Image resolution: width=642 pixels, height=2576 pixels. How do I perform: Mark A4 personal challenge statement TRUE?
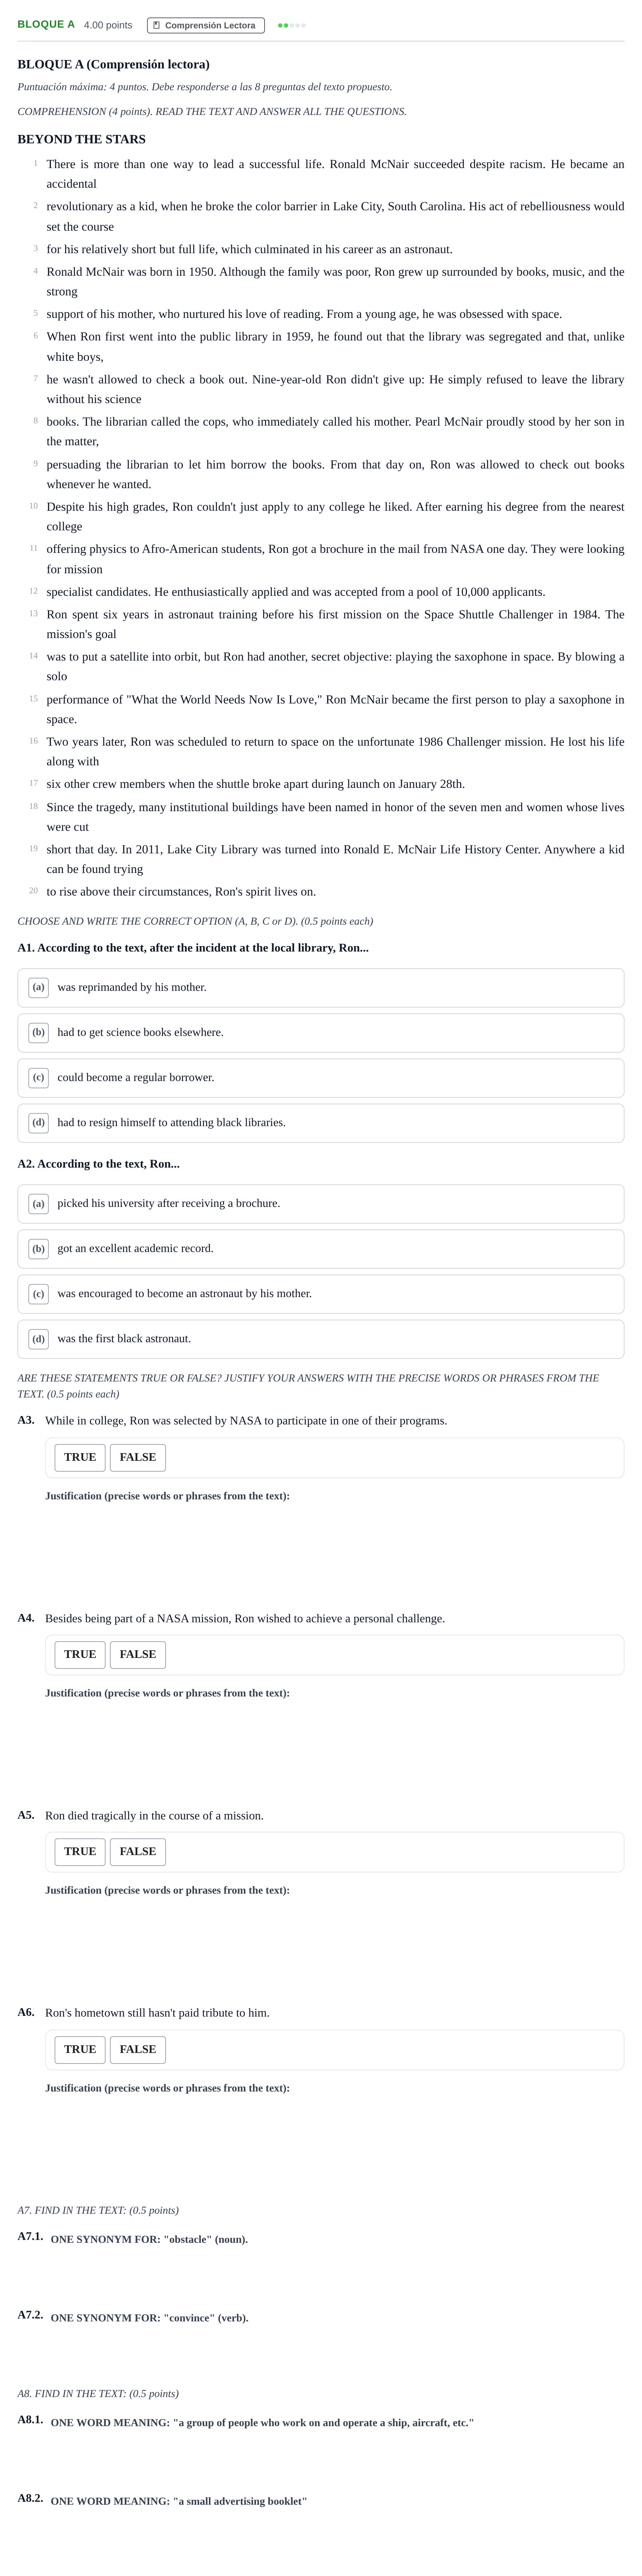[80, 1654]
